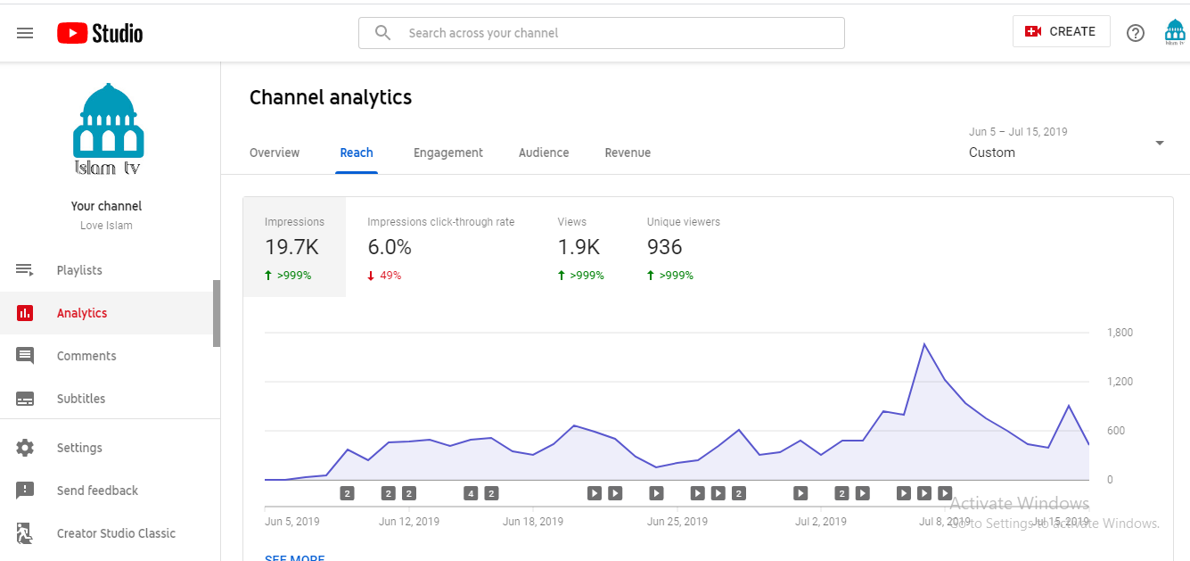Open the Revenue tab

tap(628, 153)
